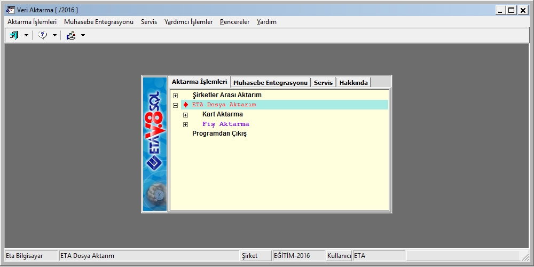Expand the Şirketler Arası Aktarım node

tap(175, 96)
